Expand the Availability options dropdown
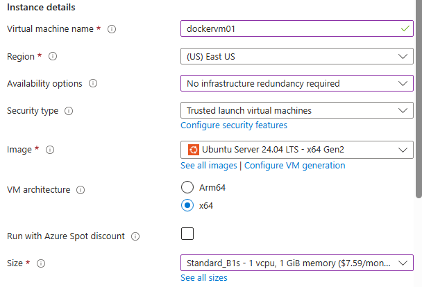 pos(296,84)
